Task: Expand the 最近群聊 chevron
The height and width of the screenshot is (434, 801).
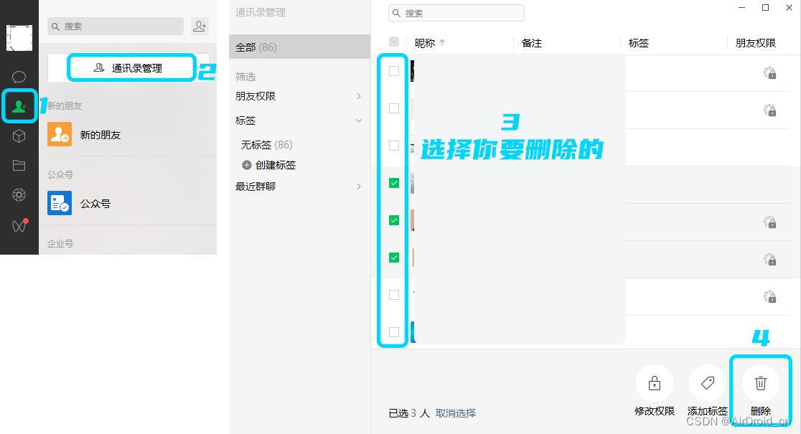Action: 359,187
